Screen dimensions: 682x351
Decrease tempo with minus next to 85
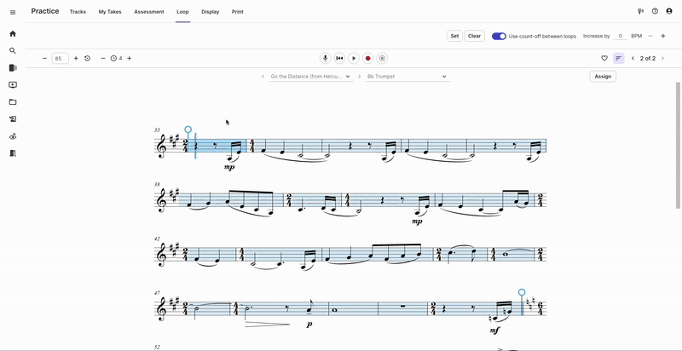44,58
